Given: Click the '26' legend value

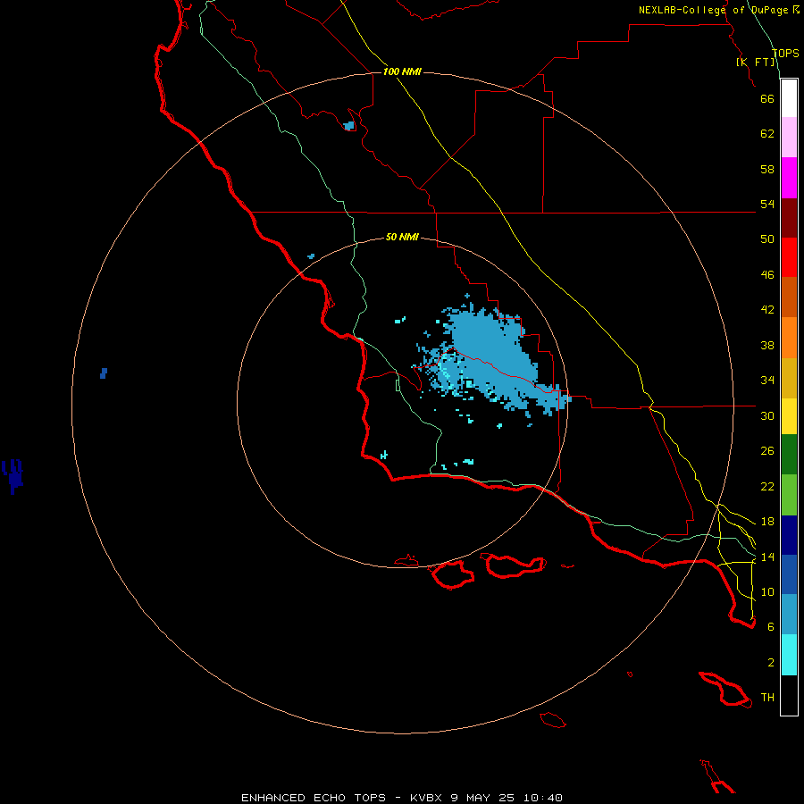Looking at the screenshot, I should pos(767,451).
